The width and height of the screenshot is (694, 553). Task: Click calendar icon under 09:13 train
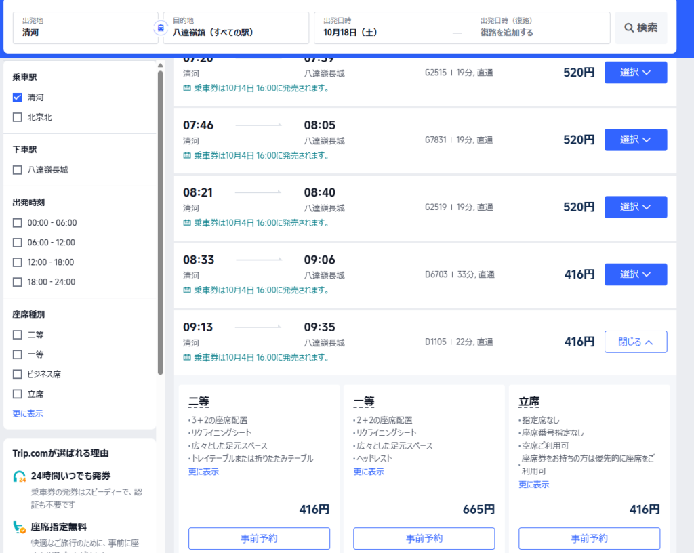tap(187, 358)
